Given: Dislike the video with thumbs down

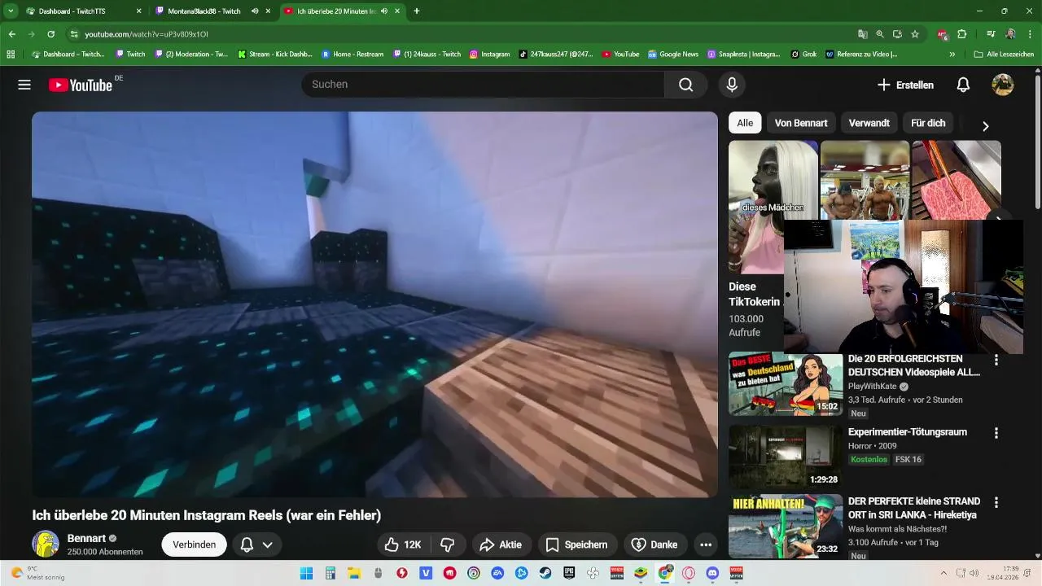Looking at the screenshot, I should tap(448, 544).
